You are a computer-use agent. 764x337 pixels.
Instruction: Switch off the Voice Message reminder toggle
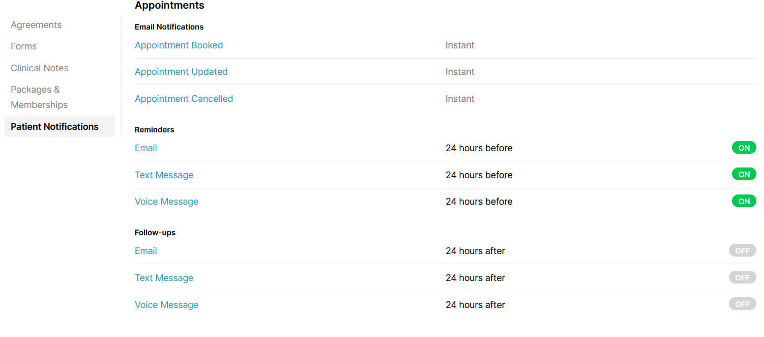[744, 201]
